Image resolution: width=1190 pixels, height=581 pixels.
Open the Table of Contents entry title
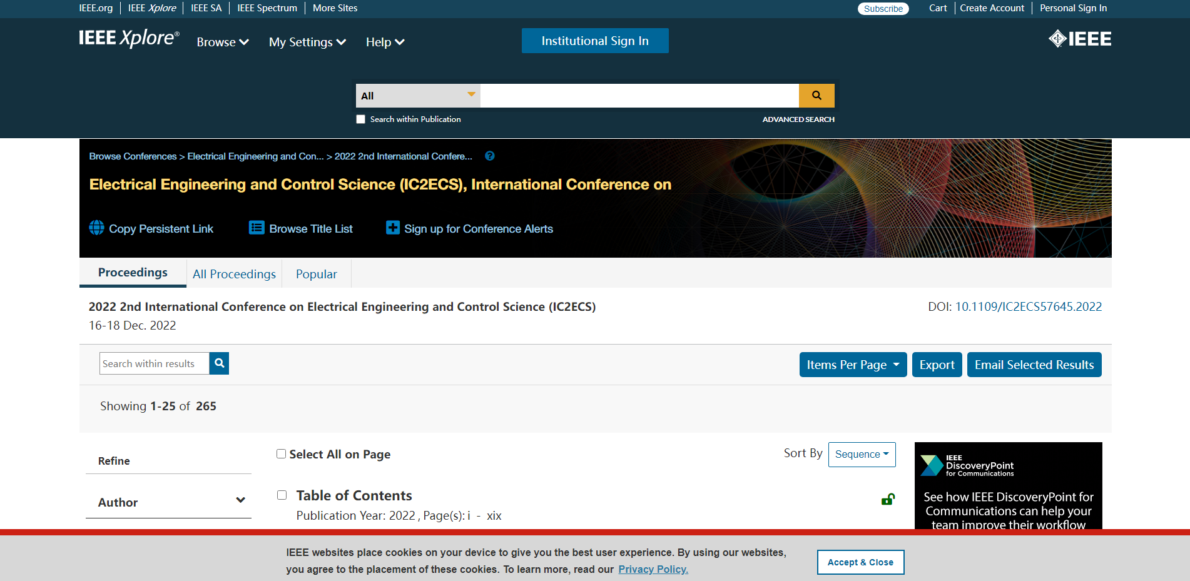tap(354, 495)
